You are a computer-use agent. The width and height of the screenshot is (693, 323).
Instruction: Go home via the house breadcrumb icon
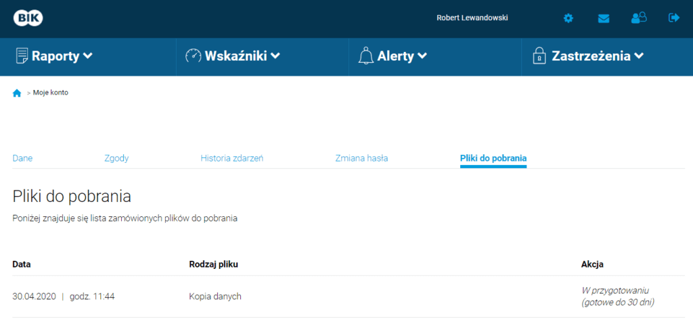coord(17,93)
